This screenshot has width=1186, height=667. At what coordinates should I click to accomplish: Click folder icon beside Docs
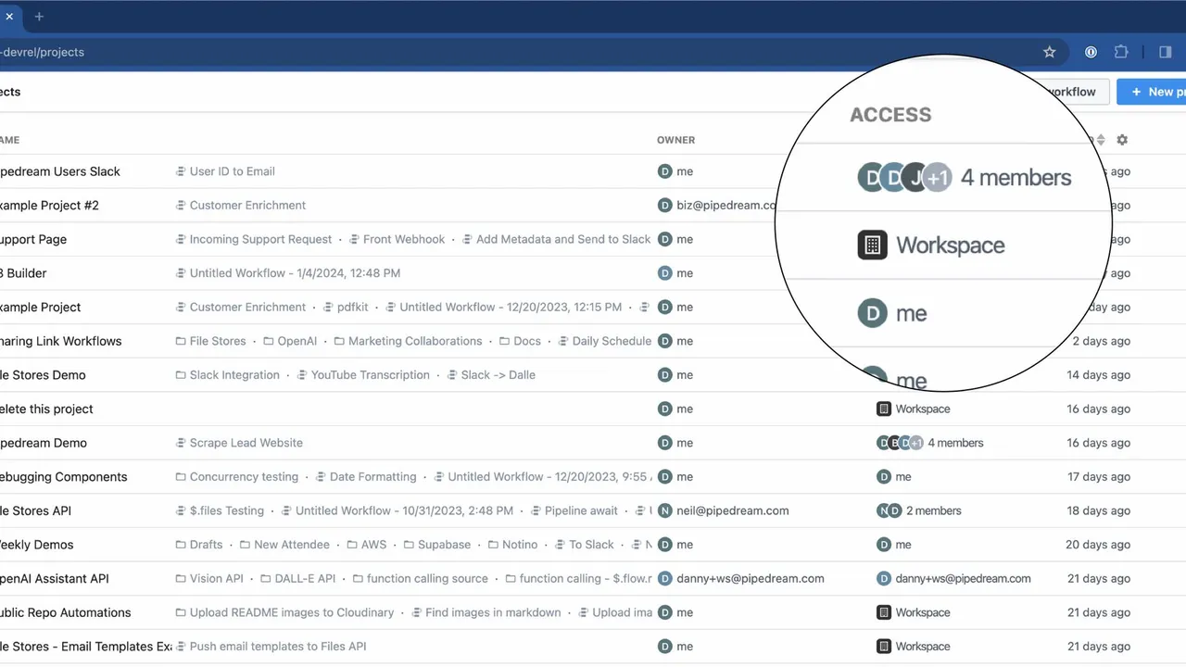(x=504, y=341)
